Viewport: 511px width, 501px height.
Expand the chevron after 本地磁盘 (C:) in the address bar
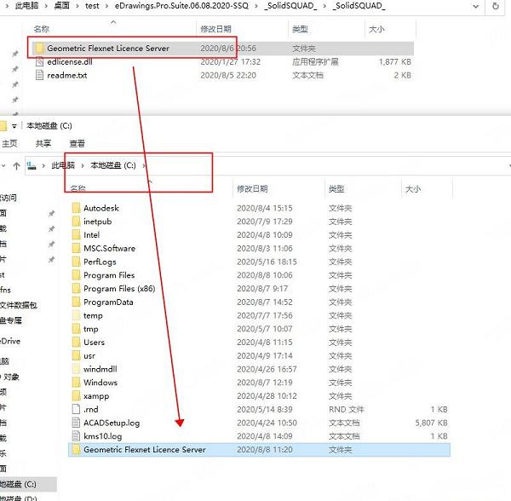tap(144, 166)
